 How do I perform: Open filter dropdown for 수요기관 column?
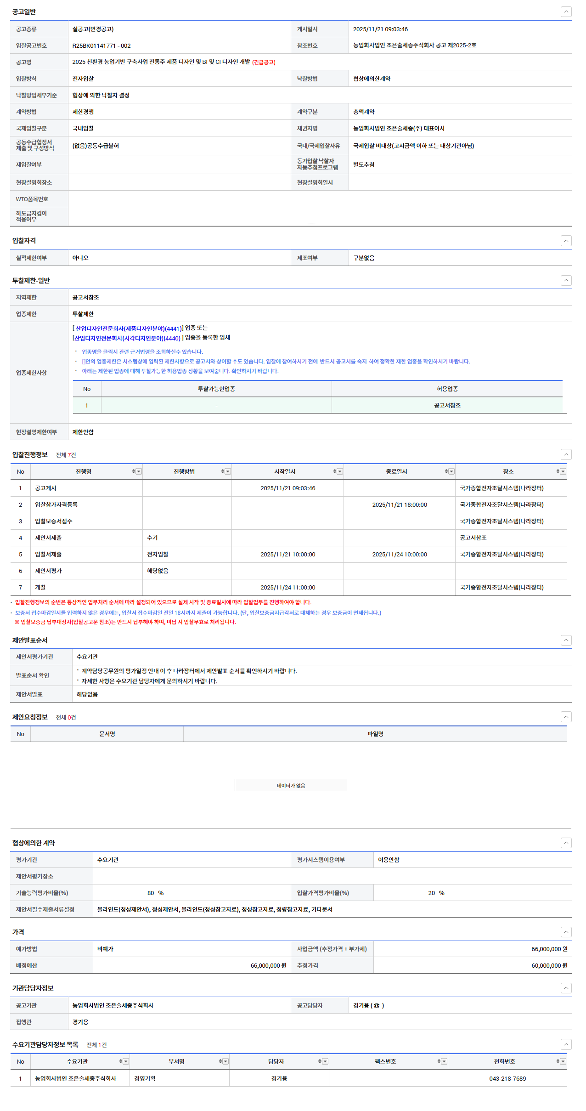click(126, 1061)
